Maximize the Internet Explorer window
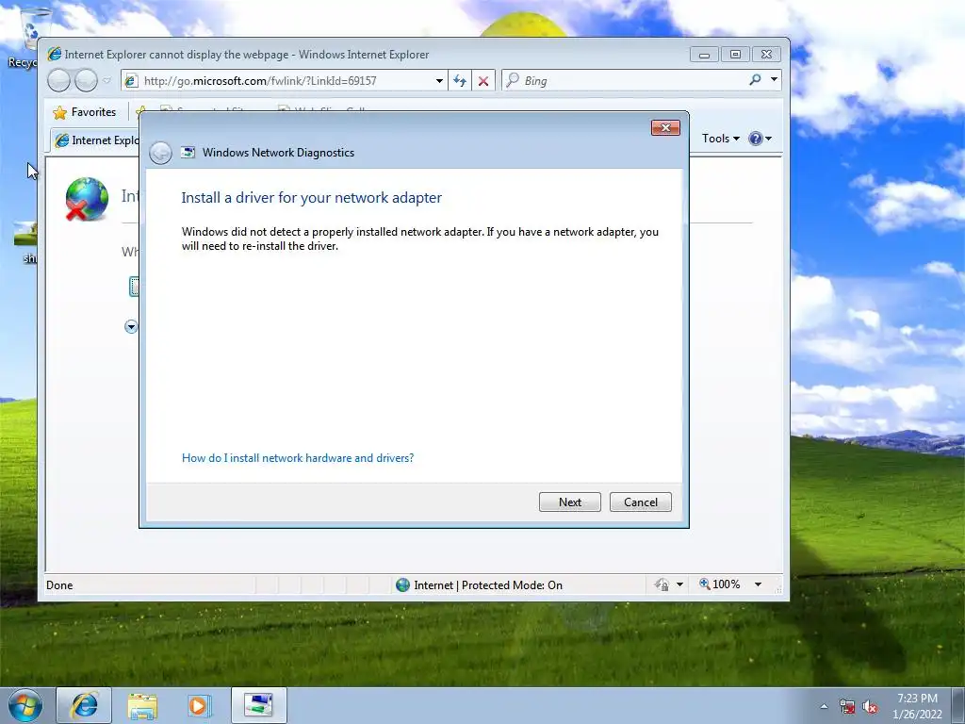The image size is (965, 724). click(735, 55)
